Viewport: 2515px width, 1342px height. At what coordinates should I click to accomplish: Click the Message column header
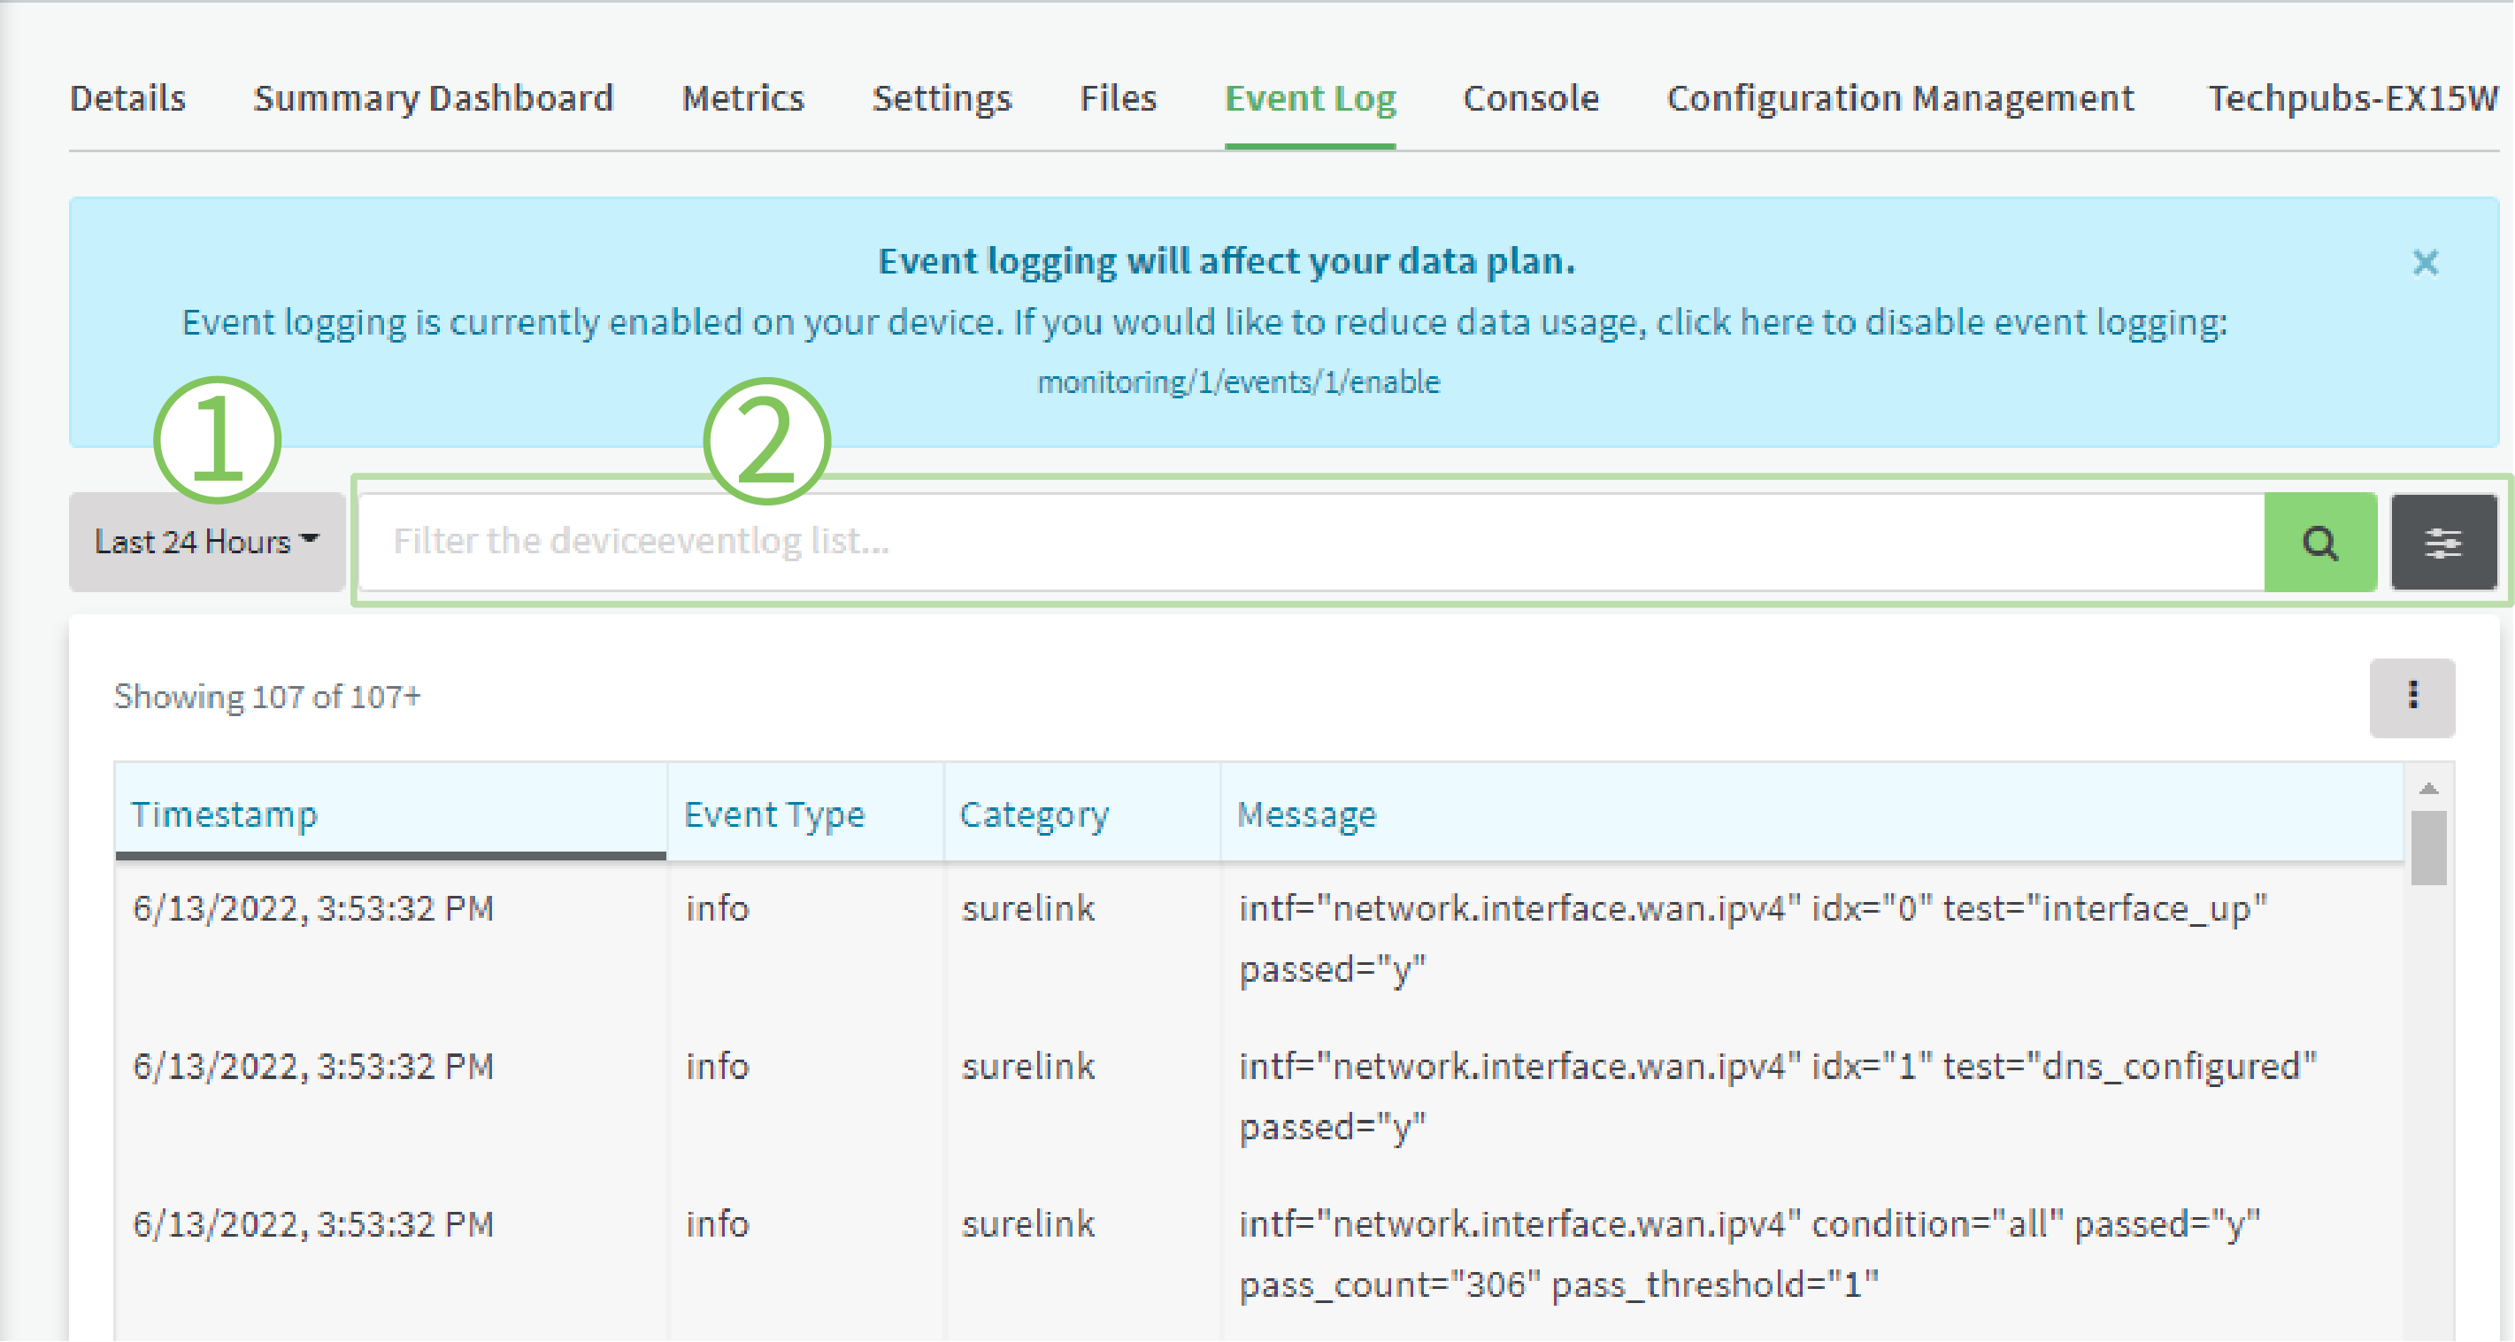click(1306, 814)
